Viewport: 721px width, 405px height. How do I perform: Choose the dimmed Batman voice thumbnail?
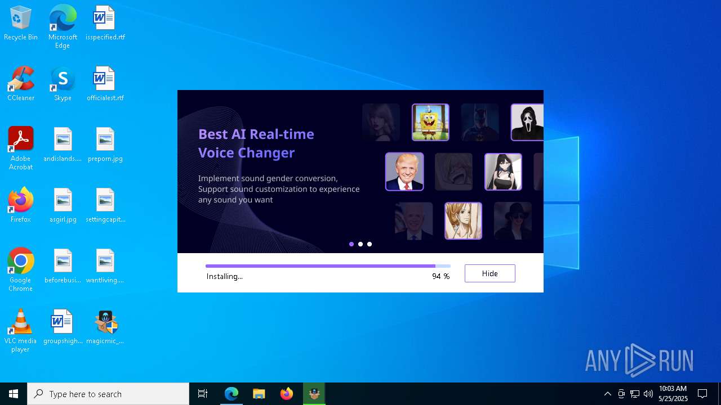tap(480, 122)
